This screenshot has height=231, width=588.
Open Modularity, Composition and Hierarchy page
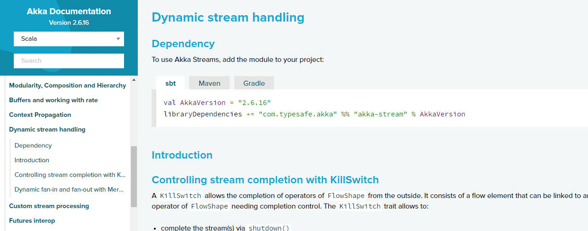click(x=68, y=85)
